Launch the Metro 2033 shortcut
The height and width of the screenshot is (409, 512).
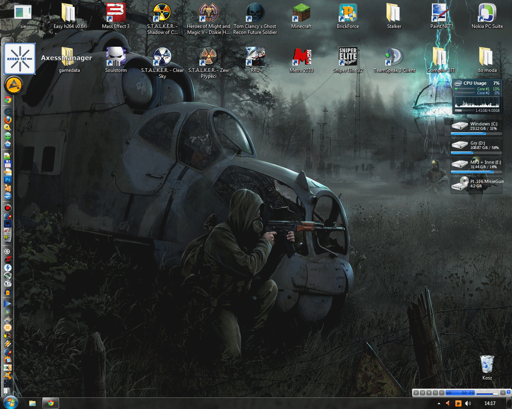tap(301, 60)
